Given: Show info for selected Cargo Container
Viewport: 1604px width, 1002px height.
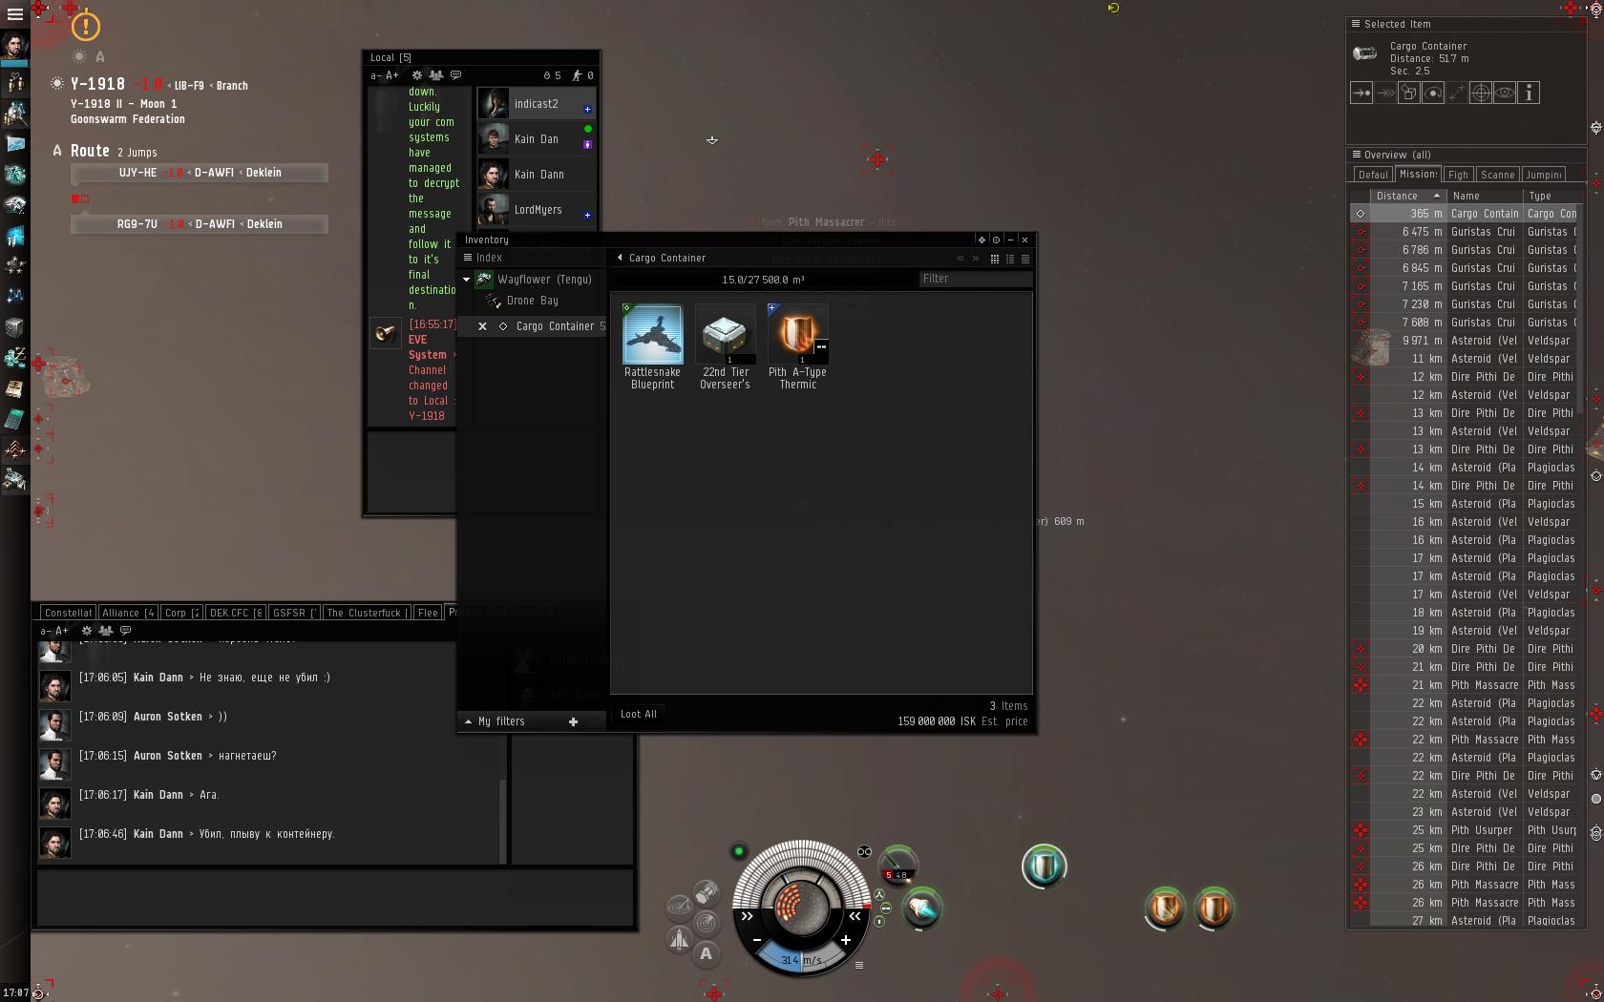Looking at the screenshot, I should [1529, 93].
